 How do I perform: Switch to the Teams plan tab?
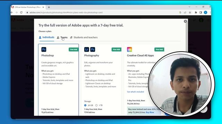coord(62,38)
